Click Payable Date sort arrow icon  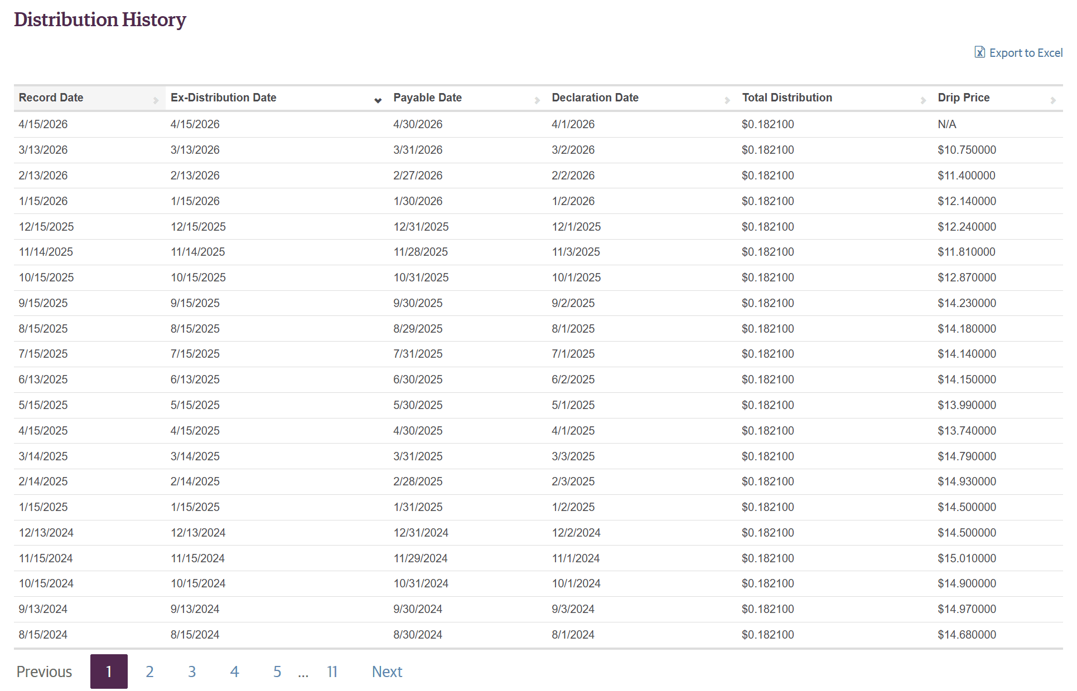point(537,100)
